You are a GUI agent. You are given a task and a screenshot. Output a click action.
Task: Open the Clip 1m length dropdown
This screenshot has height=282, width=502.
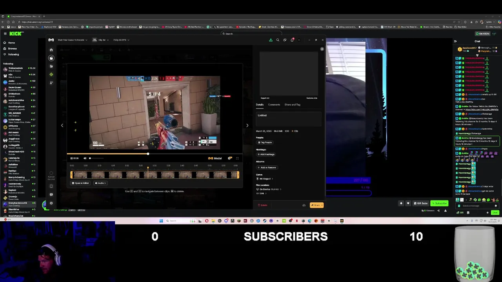(x=100, y=40)
